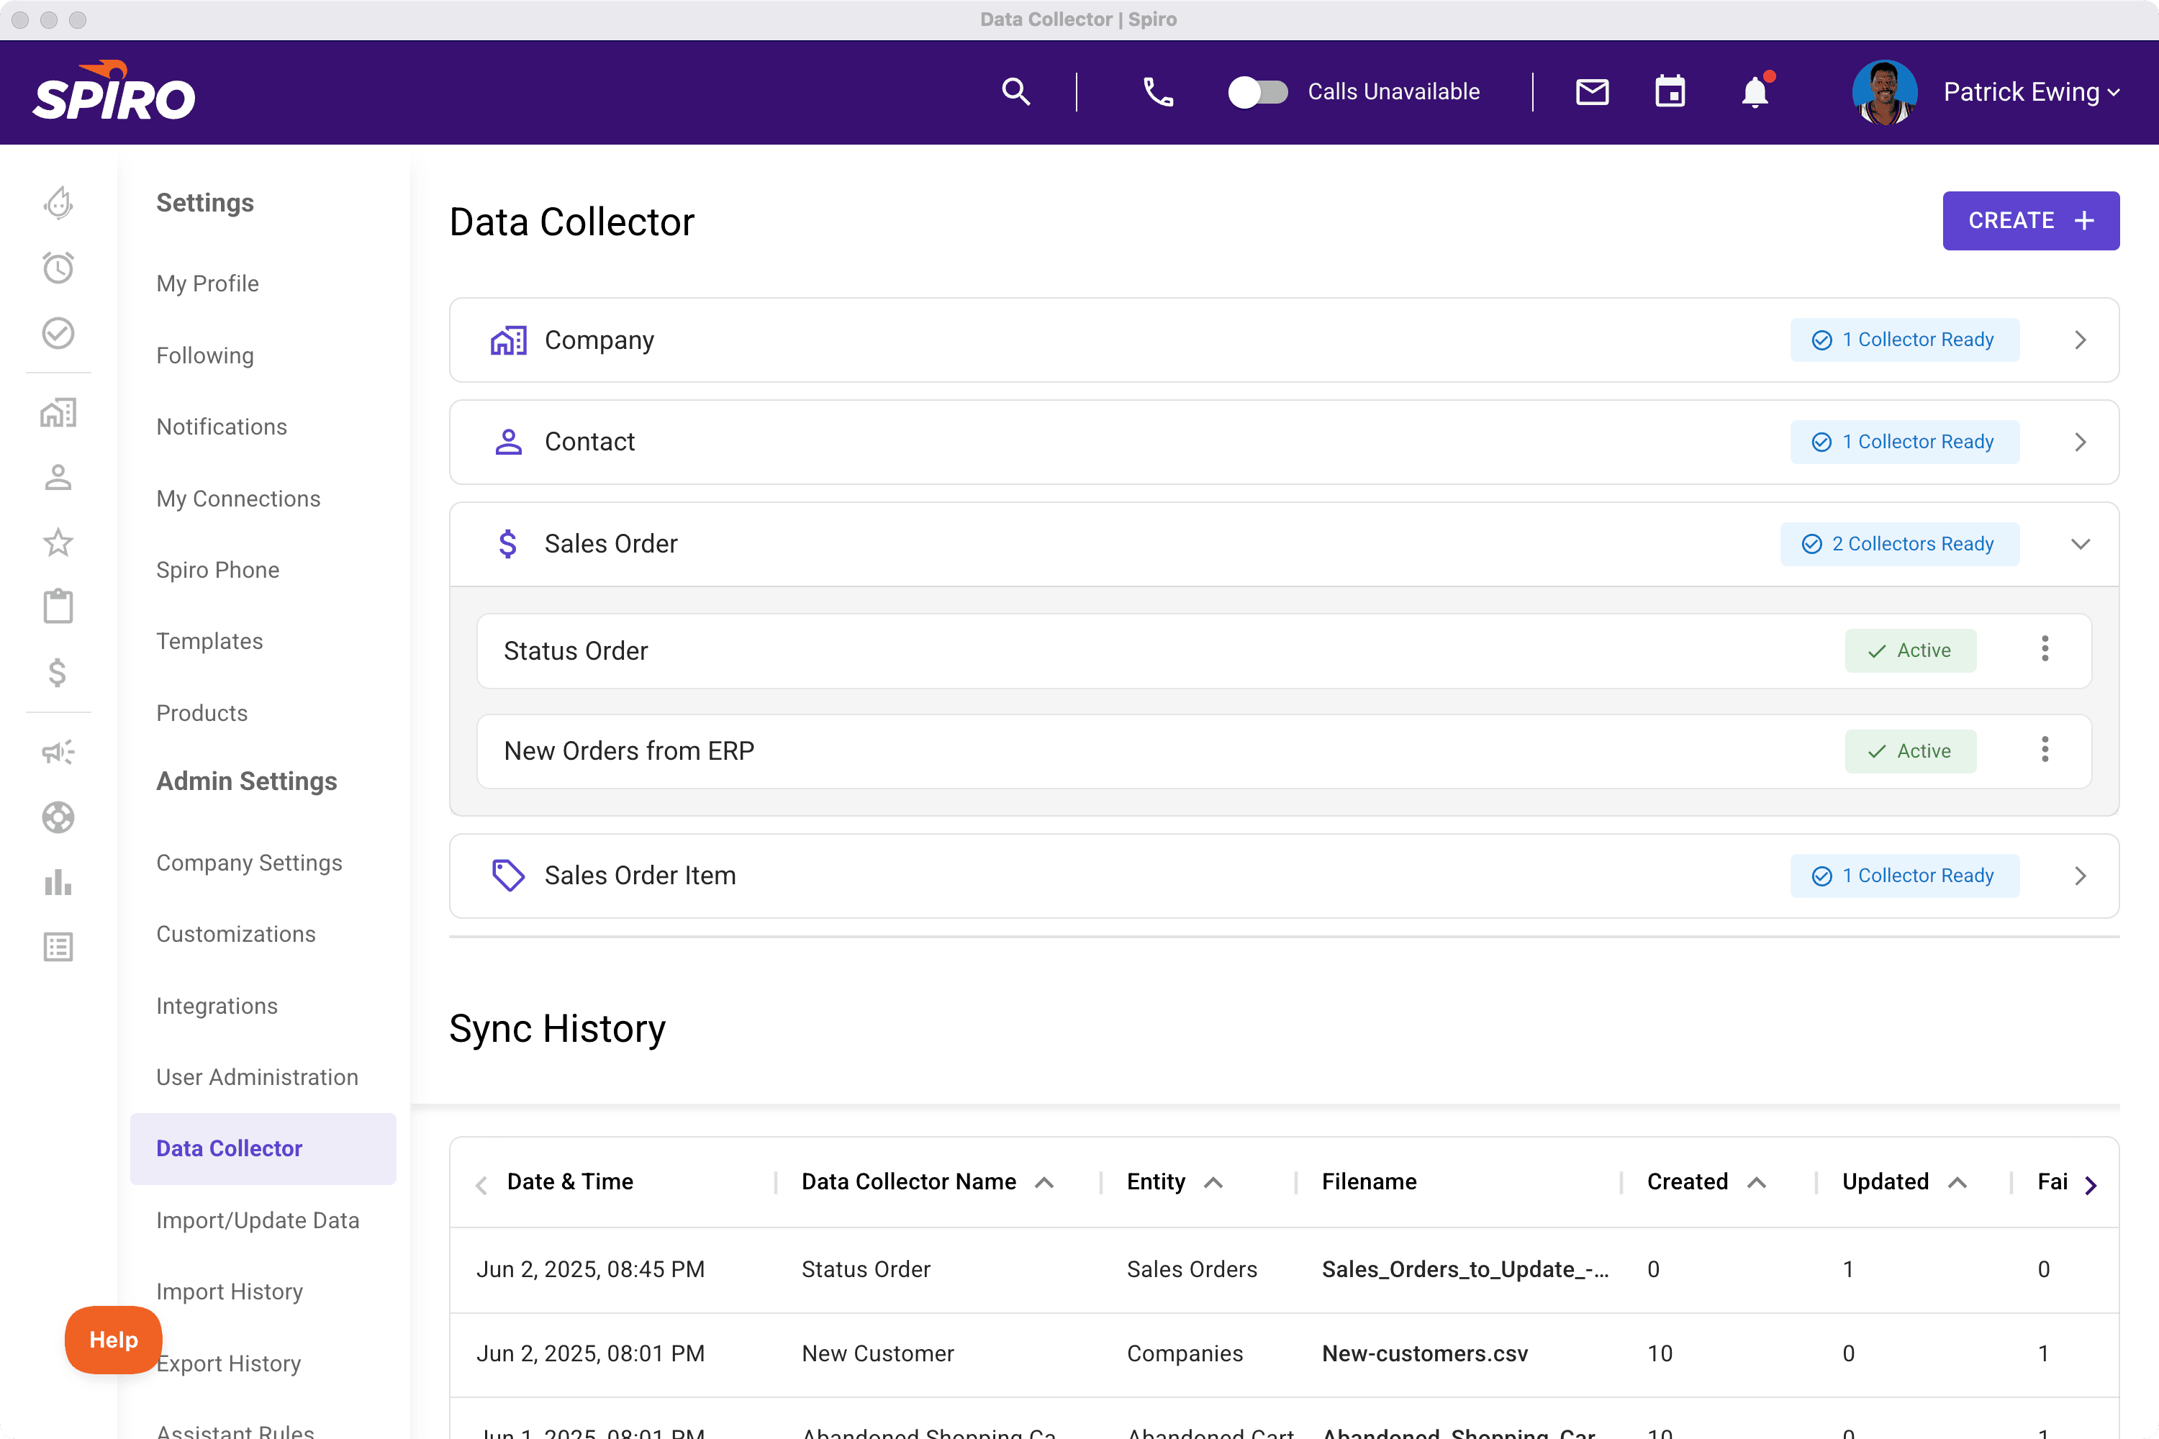2159x1439 pixels.
Task: Click the CREATE button
Action: (x=2030, y=220)
